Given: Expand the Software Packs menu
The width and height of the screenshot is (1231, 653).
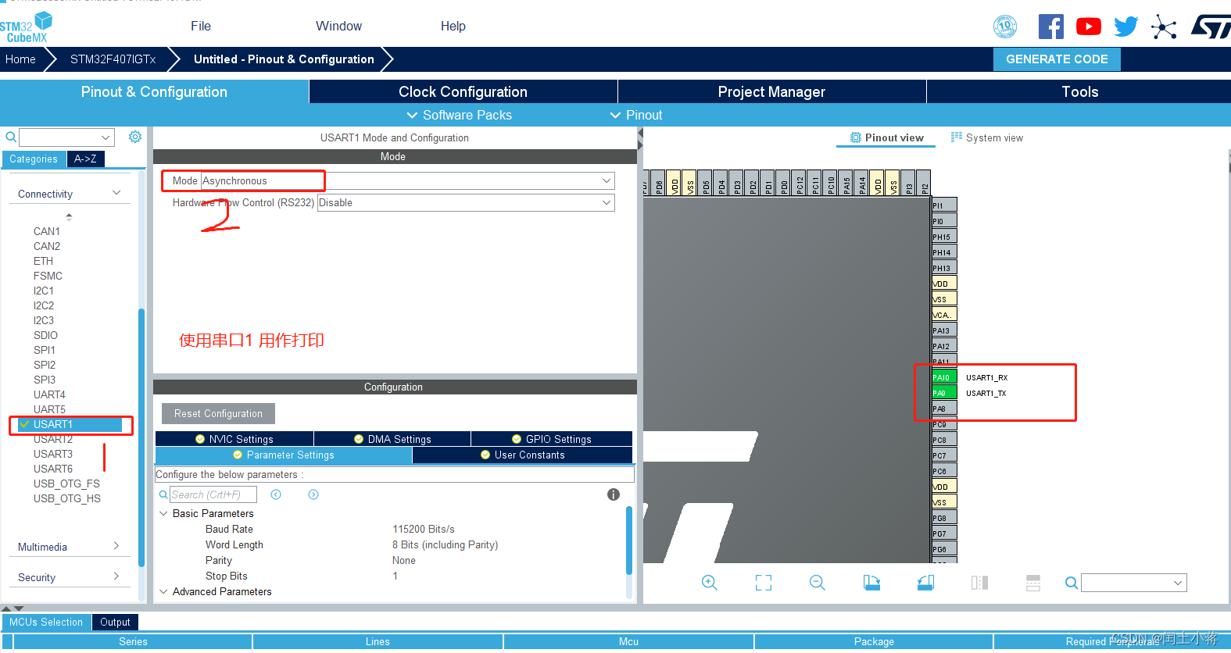Looking at the screenshot, I should coord(459,115).
